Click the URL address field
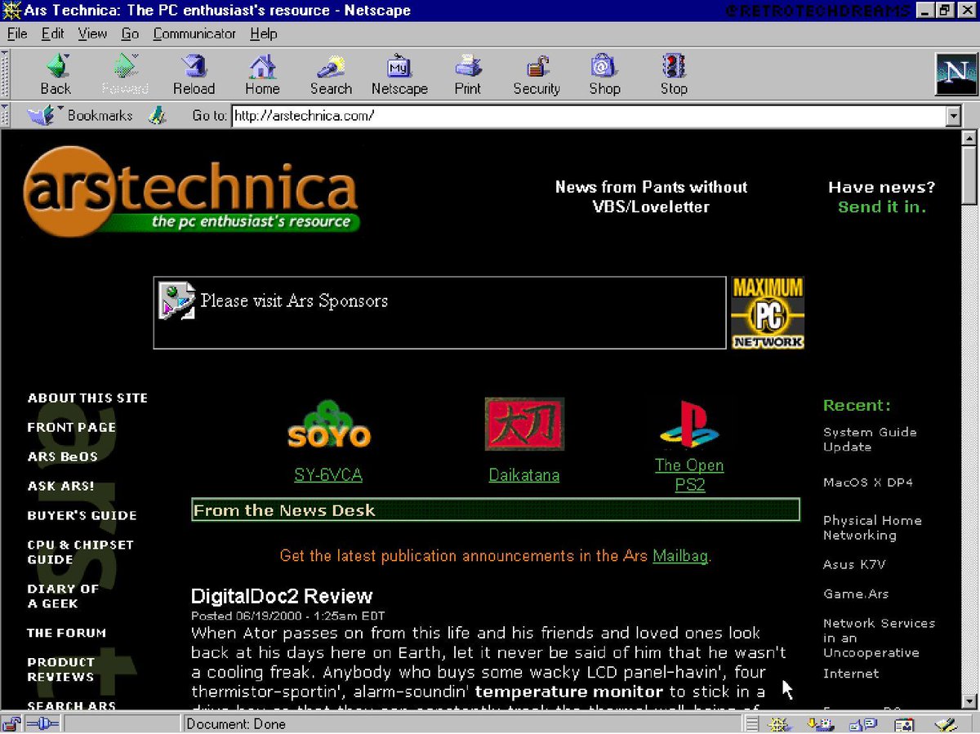Screen dimensions: 980x734 coord(589,116)
